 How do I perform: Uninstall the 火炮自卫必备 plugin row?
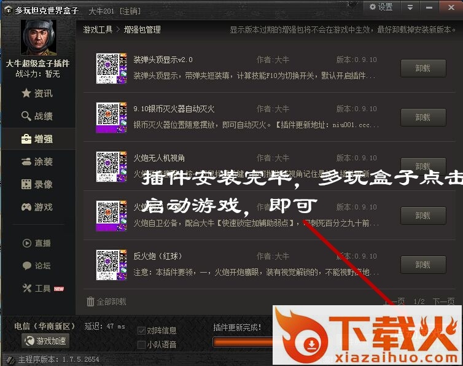click(423, 216)
